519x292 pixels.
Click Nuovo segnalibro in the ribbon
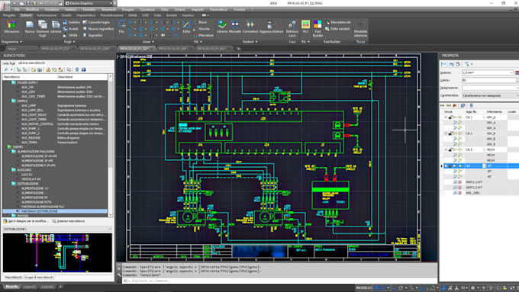tap(98, 29)
